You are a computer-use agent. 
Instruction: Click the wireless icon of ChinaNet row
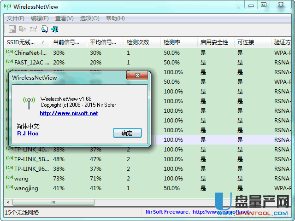pyautogui.click(x=10, y=52)
